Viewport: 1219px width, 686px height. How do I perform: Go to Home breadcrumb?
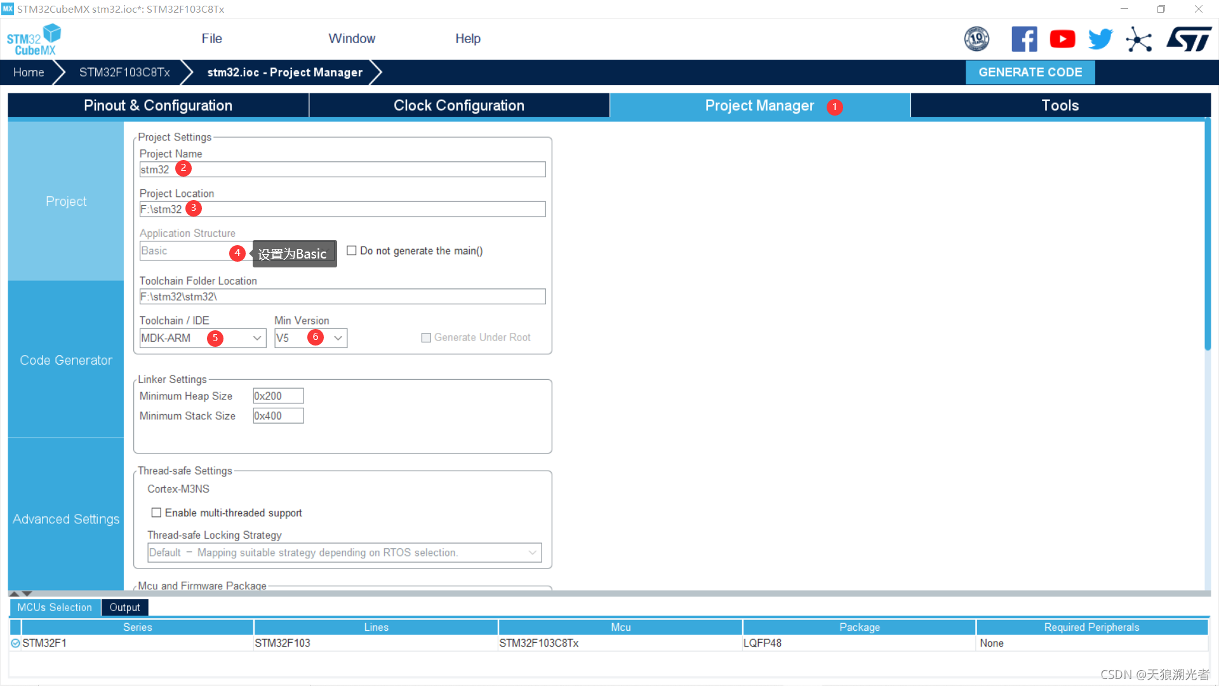click(x=29, y=72)
